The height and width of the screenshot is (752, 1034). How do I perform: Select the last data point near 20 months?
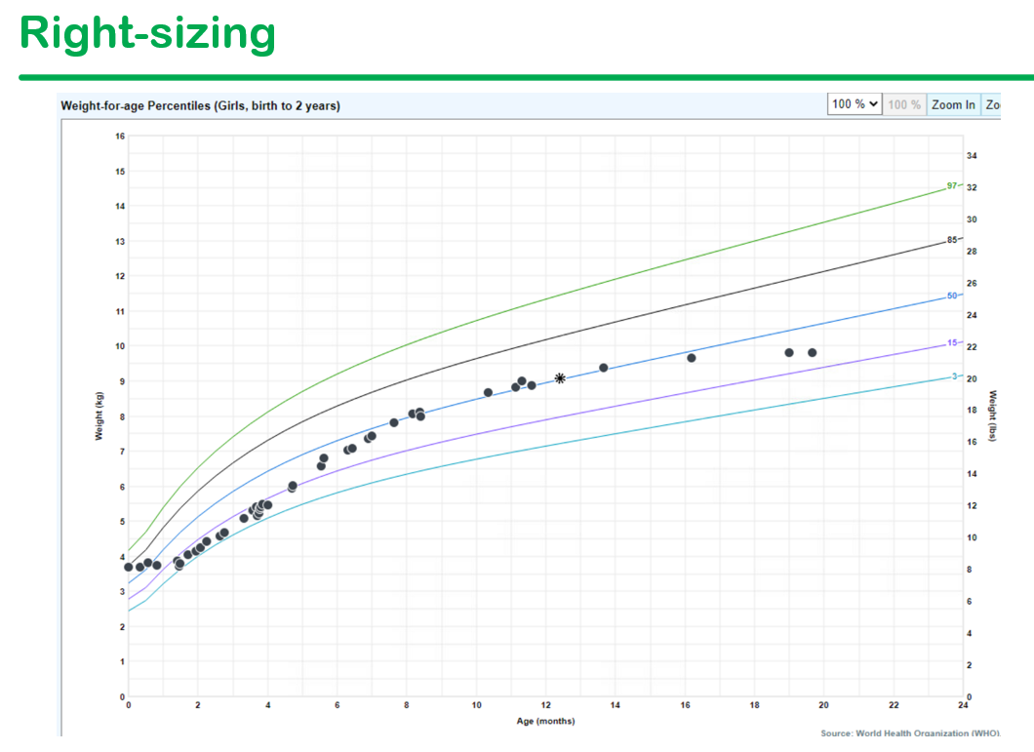click(x=812, y=353)
